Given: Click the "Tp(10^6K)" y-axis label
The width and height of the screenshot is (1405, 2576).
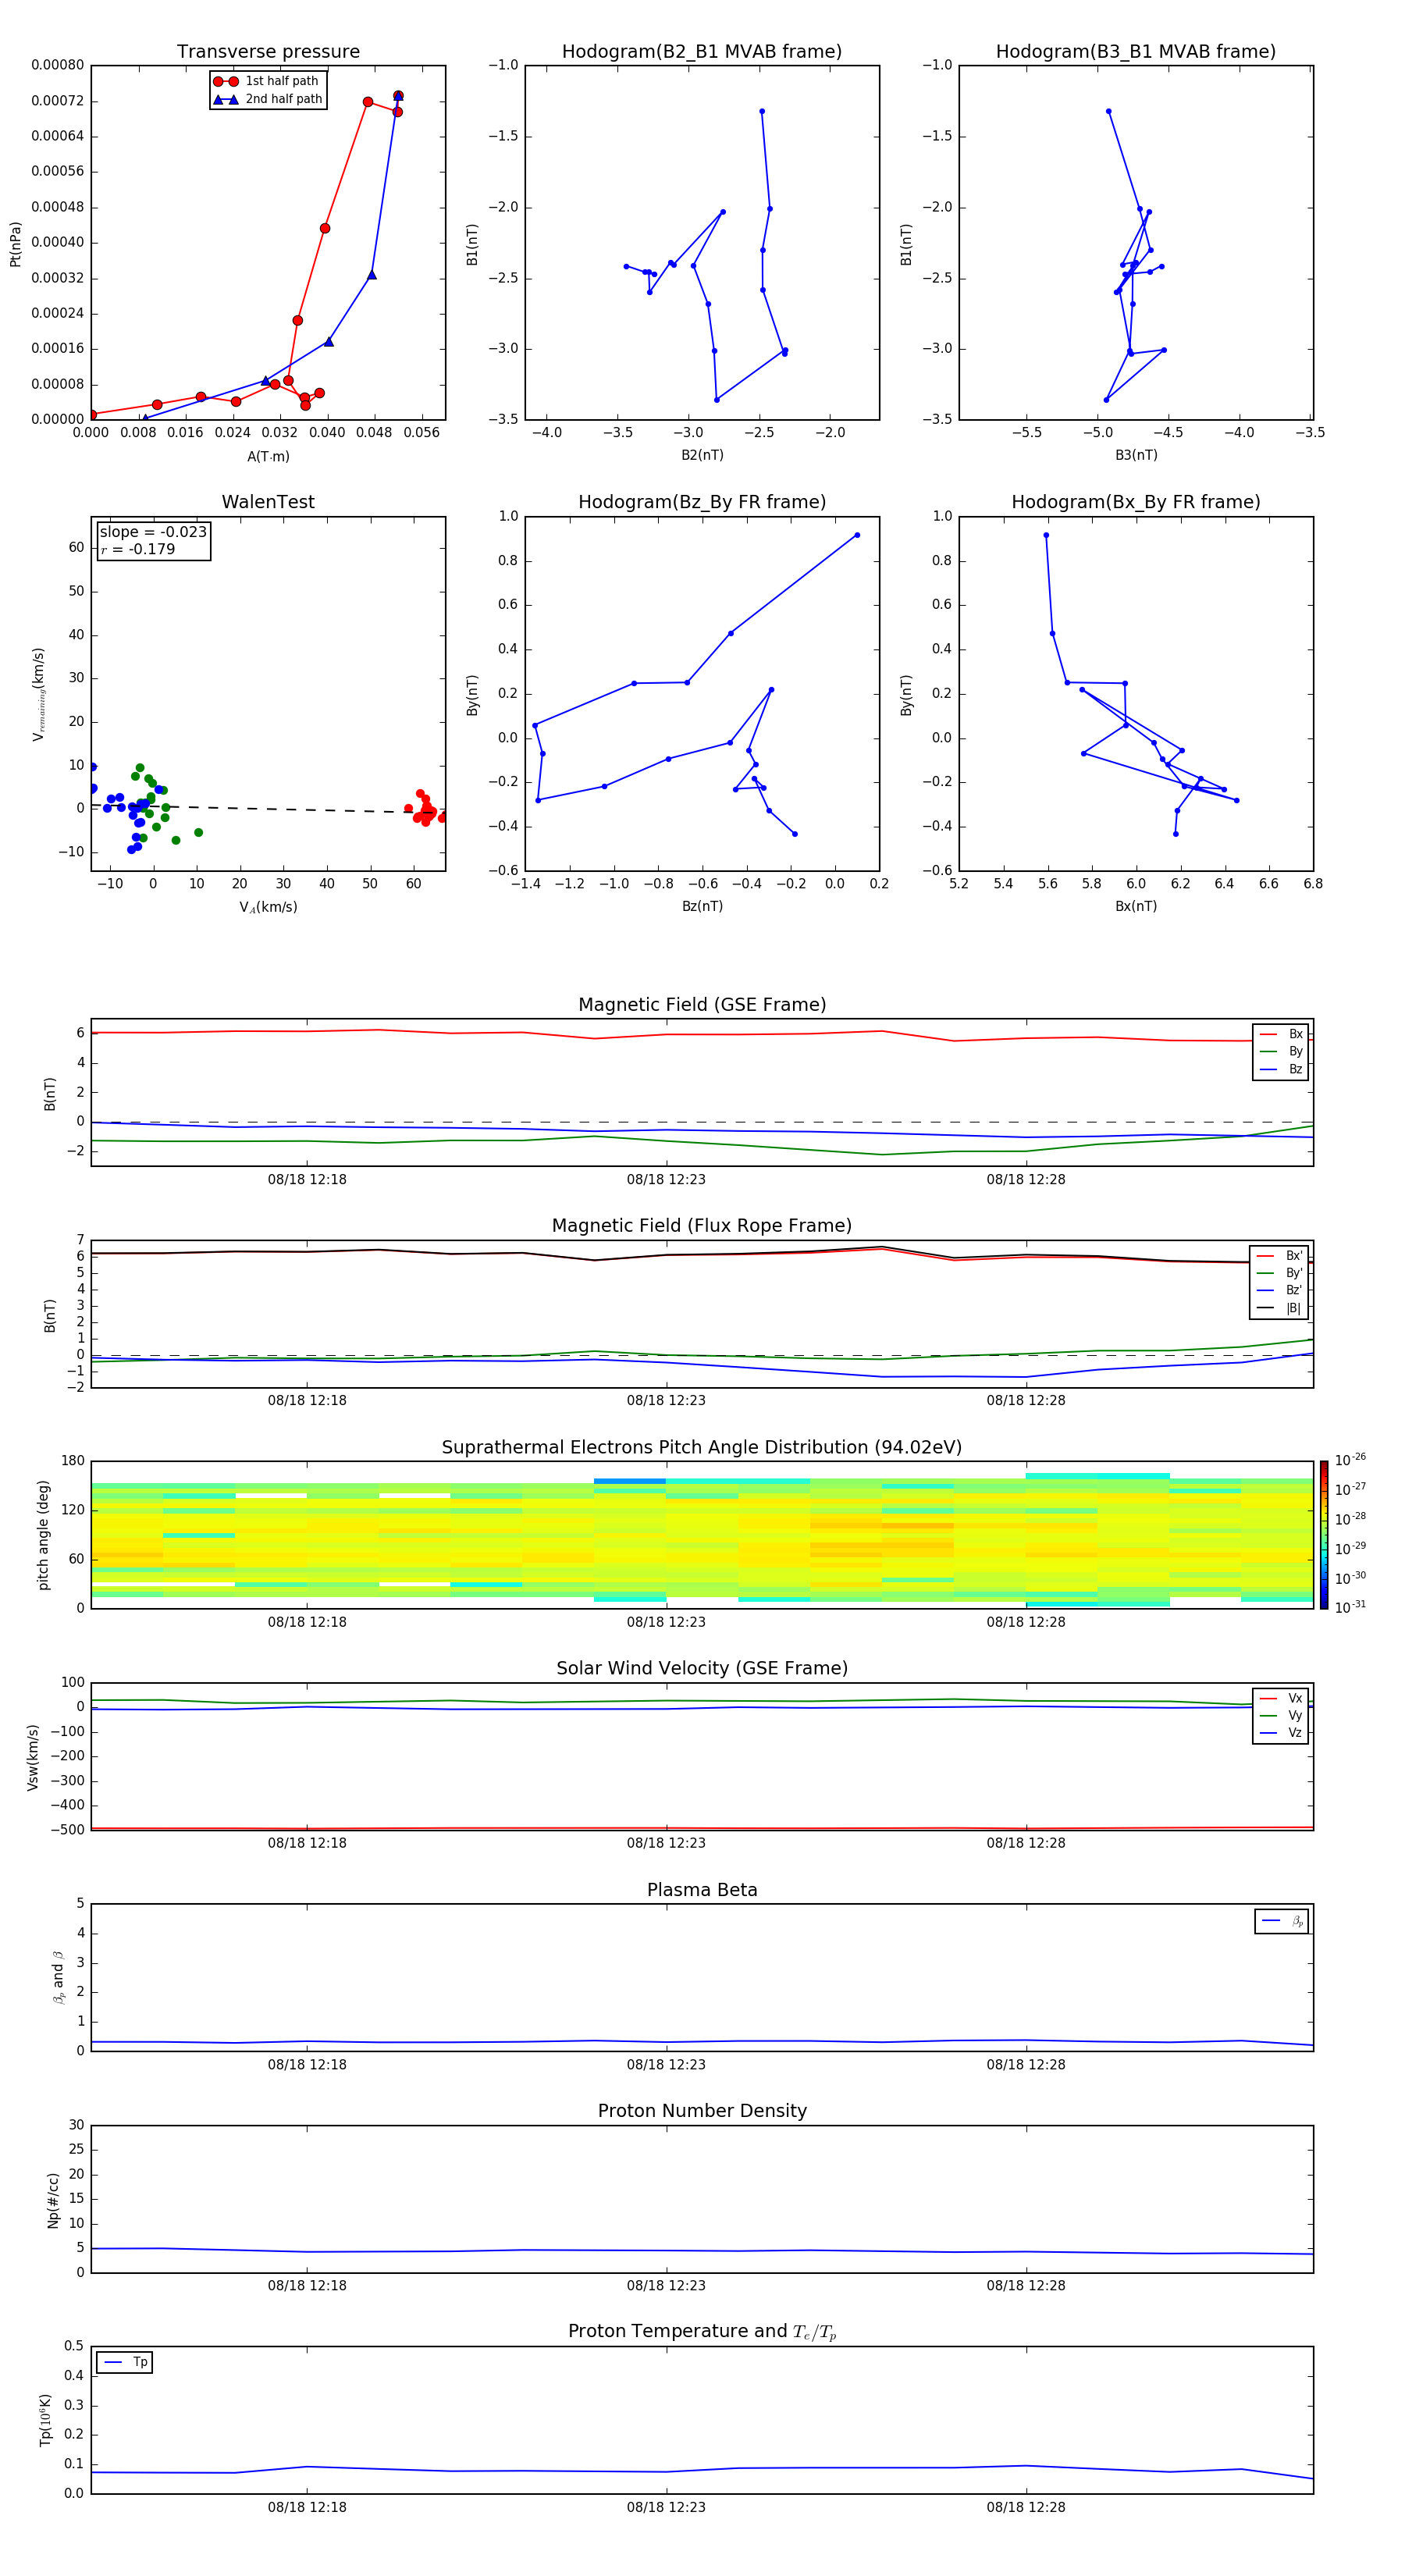Looking at the screenshot, I should (45, 2420).
